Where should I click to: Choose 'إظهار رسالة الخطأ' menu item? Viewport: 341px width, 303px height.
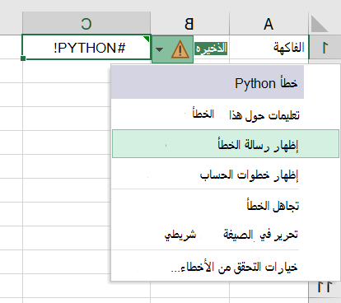tap(226, 143)
